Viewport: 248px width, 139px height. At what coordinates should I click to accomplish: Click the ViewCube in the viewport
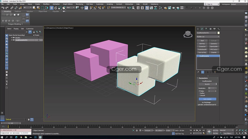(188, 34)
